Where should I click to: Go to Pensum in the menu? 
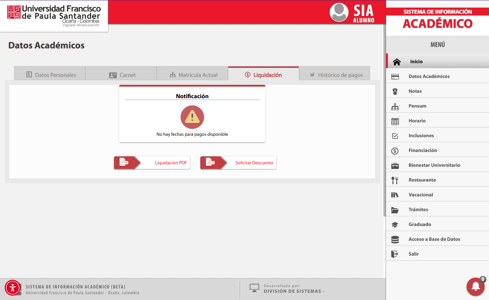click(437, 106)
